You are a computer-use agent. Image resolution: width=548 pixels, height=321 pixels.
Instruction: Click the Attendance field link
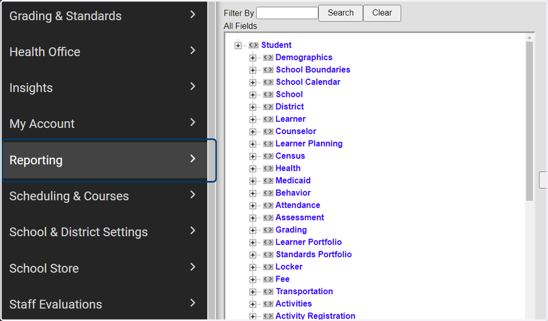pyautogui.click(x=298, y=205)
